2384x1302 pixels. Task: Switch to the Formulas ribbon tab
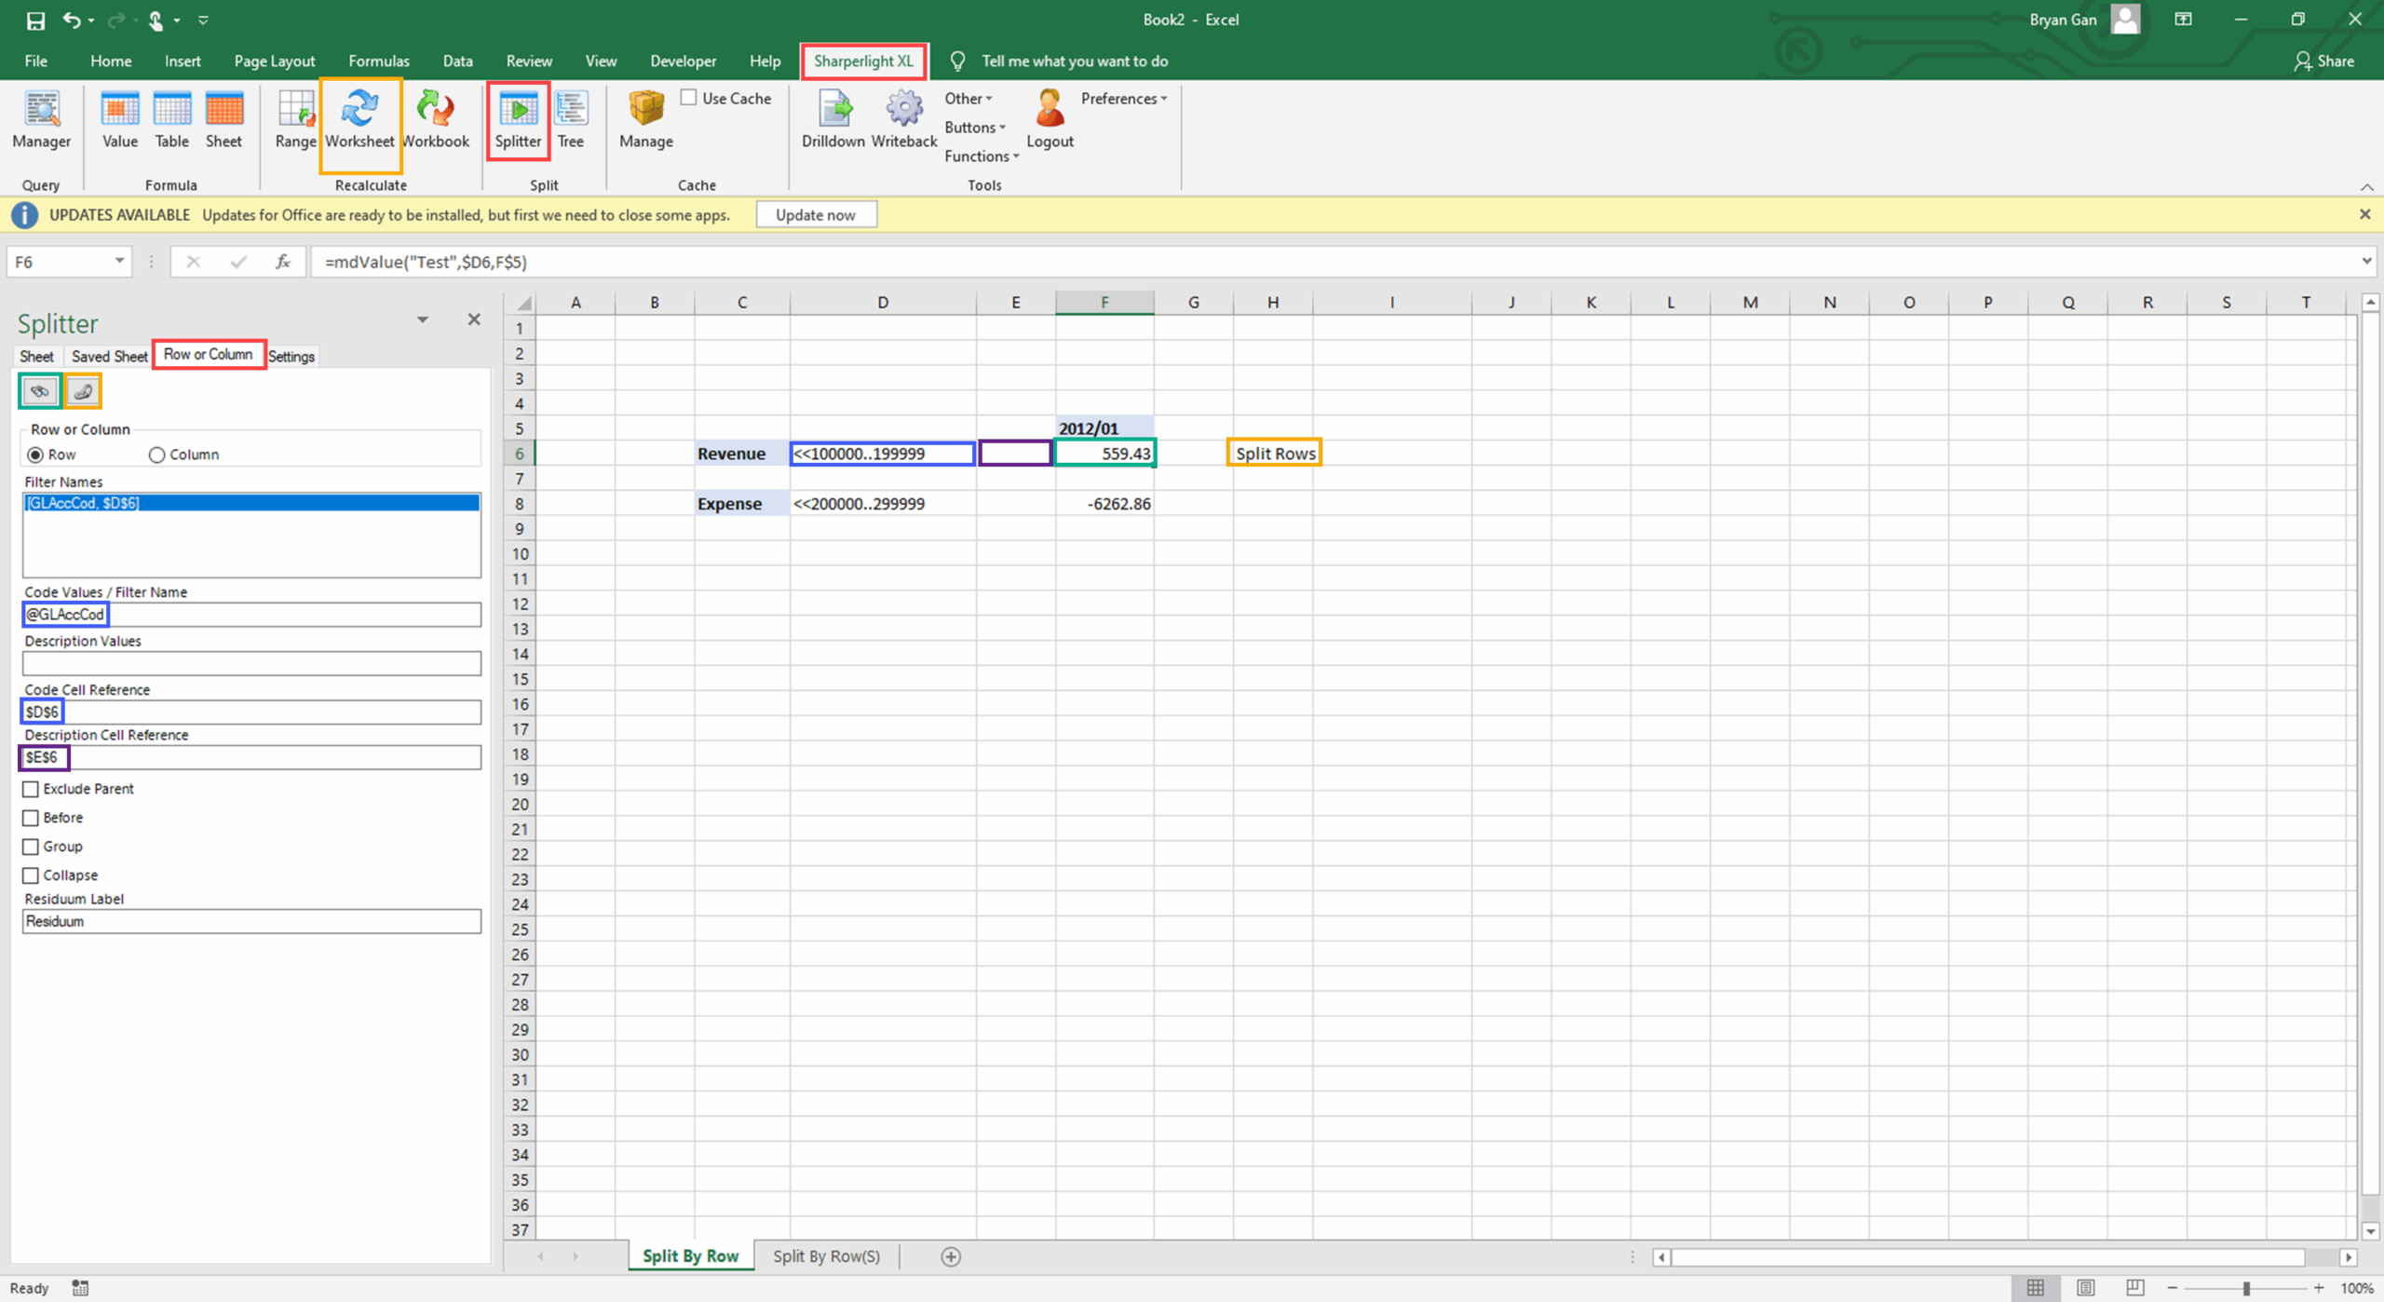pyautogui.click(x=378, y=61)
